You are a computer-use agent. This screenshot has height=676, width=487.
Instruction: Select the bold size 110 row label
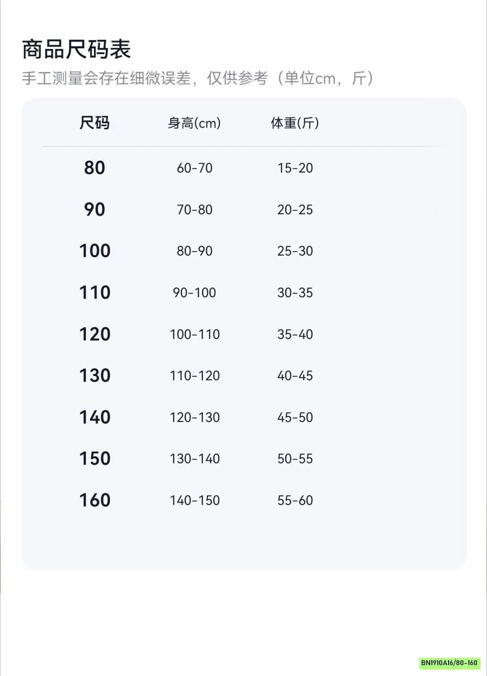[x=95, y=292]
